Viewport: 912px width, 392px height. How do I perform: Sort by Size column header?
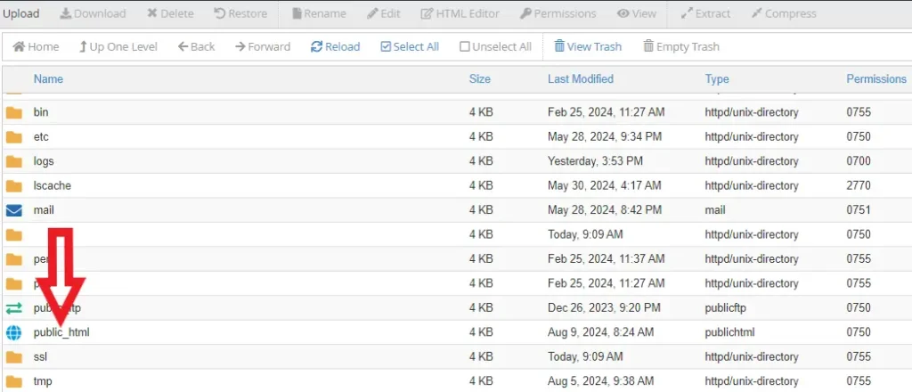pos(479,79)
